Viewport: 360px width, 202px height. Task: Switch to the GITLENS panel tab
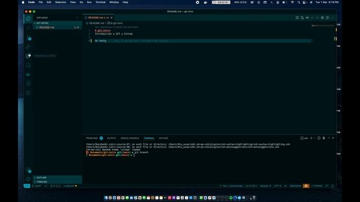coord(164,138)
